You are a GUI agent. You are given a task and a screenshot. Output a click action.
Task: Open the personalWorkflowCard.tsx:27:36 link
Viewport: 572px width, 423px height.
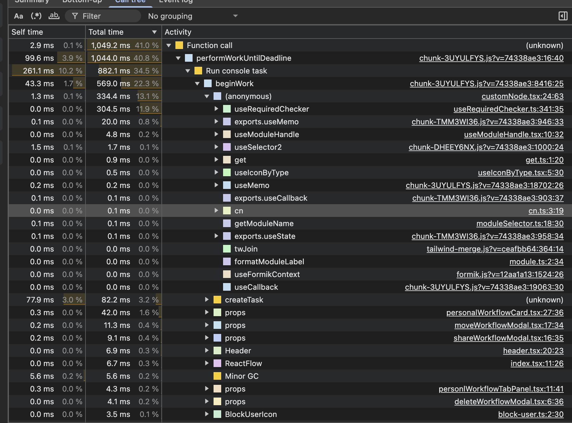[505, 312]
